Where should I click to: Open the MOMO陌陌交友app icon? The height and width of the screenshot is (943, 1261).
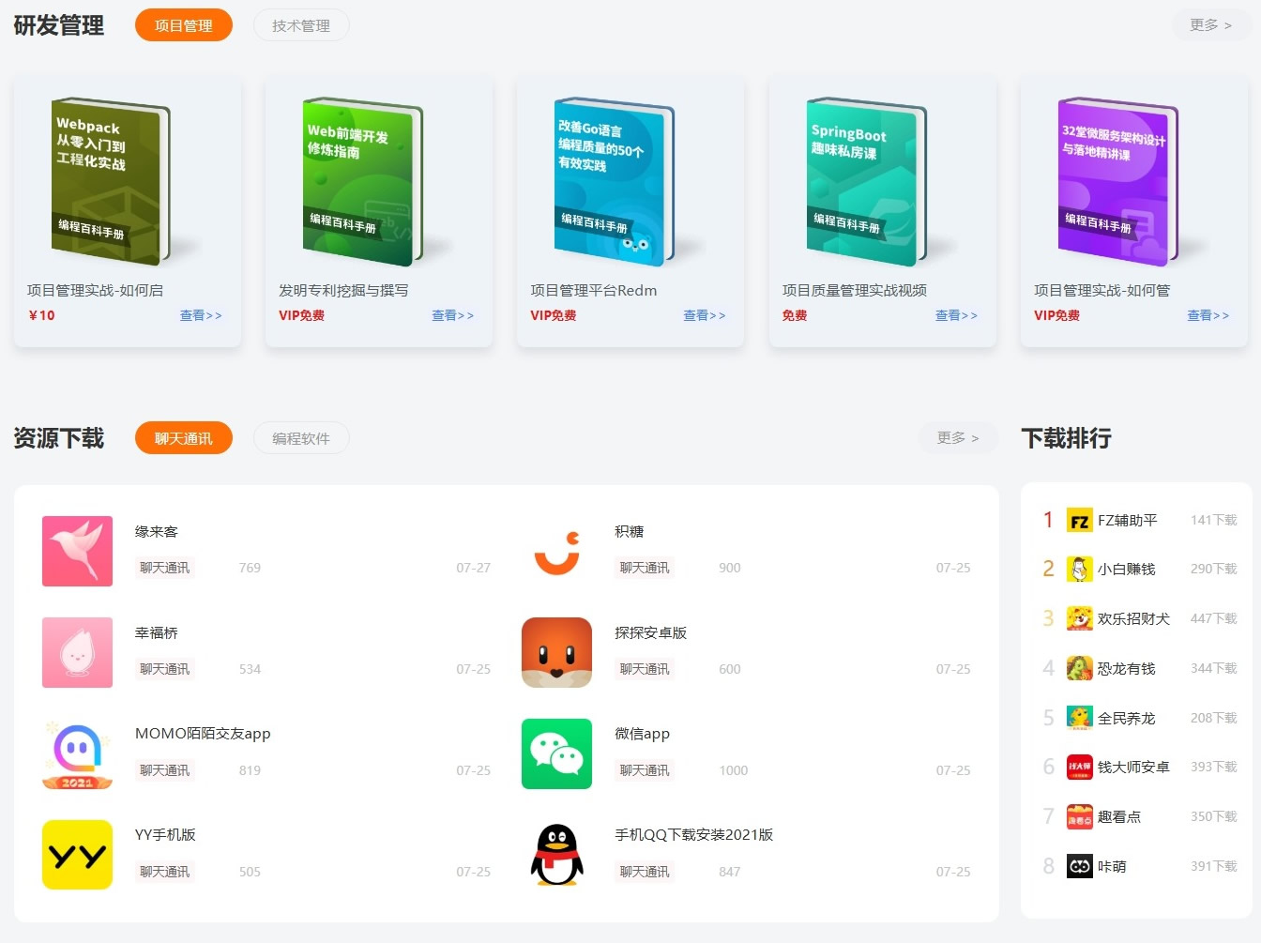coord(77,753)
